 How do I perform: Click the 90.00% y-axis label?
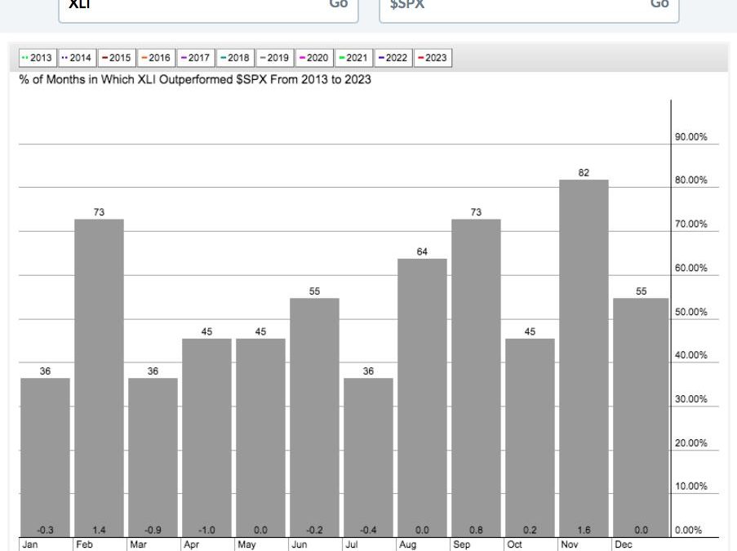coord(691,137)
